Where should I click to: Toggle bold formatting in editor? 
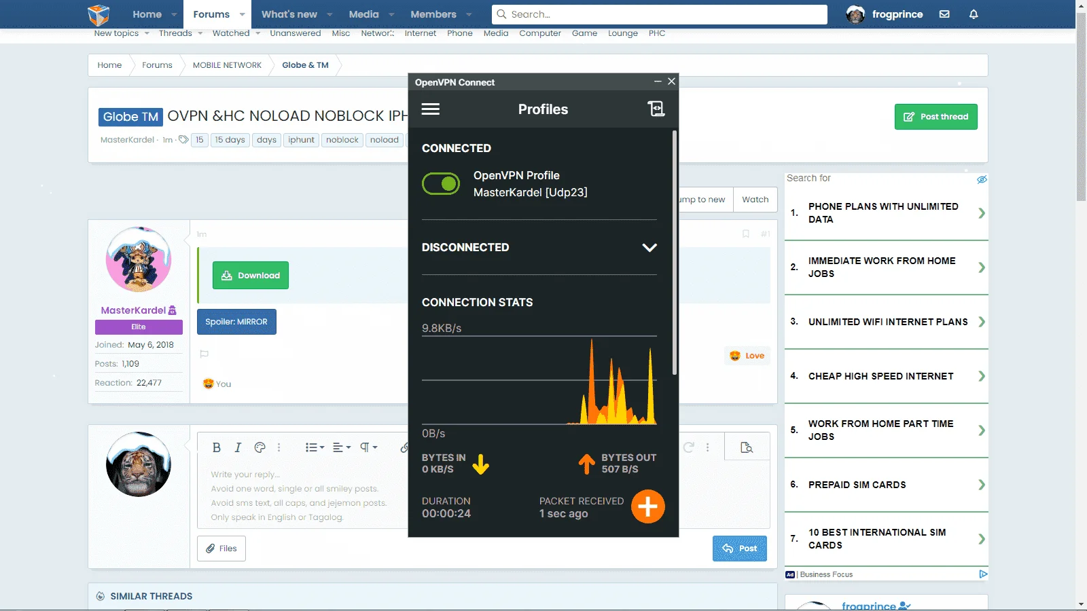217,447
